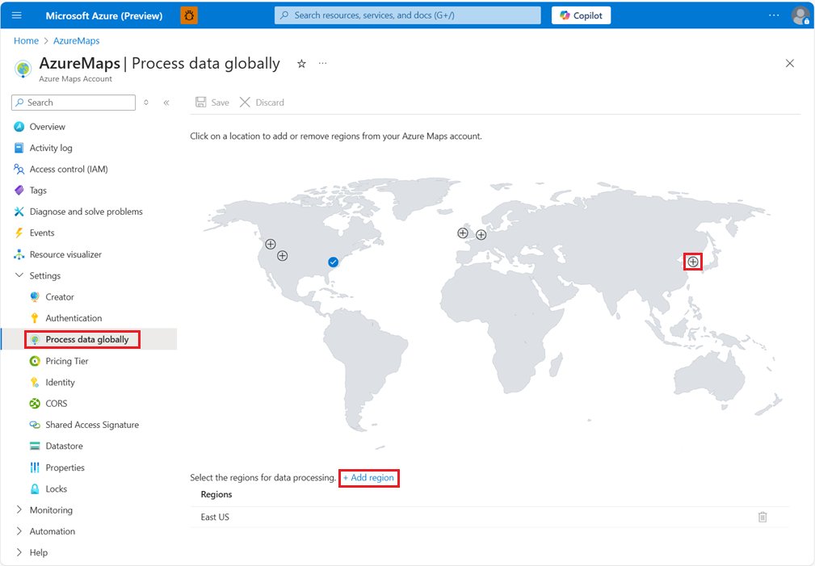Open the hamburger portal menu
This screenshot has width=815, height=566.
[17, 15]
